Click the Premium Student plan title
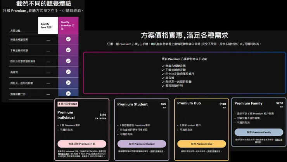The image size is (287, 162). (133, 104)
